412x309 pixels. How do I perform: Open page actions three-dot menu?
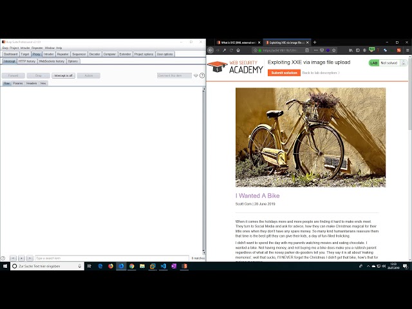315,50
